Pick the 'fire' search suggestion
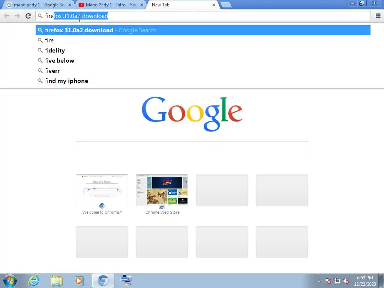This screenshot has width=384, height=288. [x=203, y=40]
